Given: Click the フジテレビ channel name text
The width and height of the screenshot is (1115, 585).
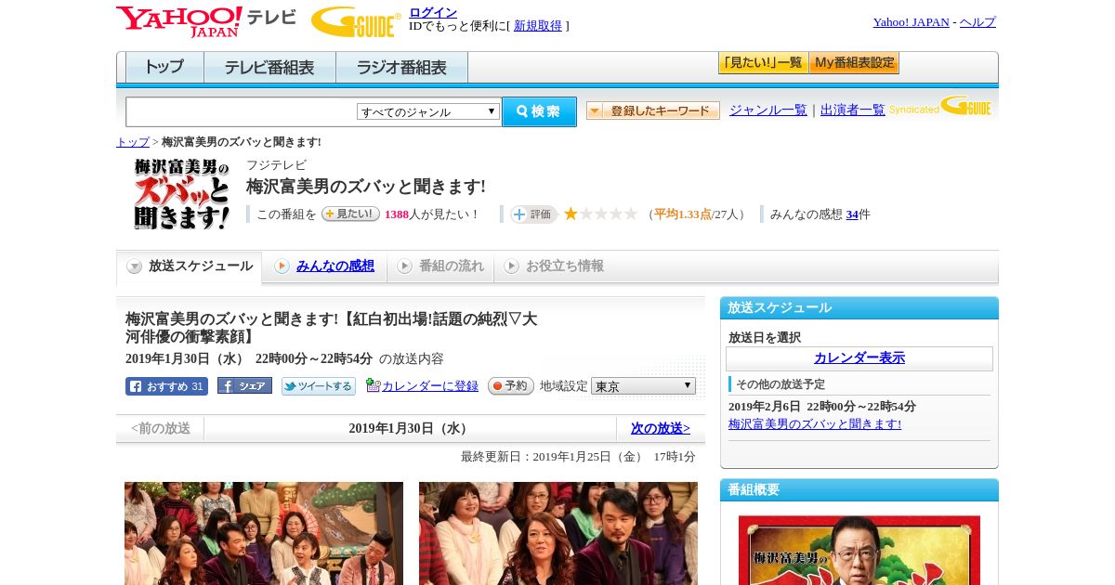Looking at the screenshot, I should pyautogui.click(x=276, y=165).
